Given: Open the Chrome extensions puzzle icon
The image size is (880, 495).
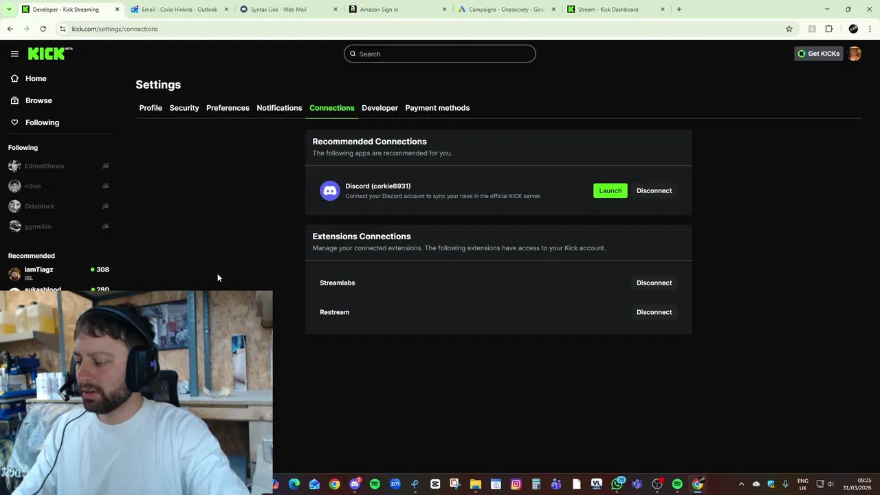Looking at the screenshot, I should pyautogui.click(x=828, y=29).
